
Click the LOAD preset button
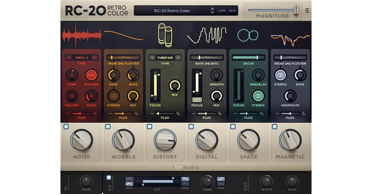click(x=222, y=11)
